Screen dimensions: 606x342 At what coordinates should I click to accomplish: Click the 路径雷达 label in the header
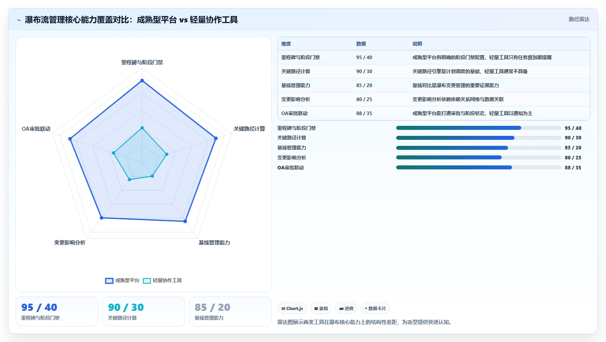click(x=579, y=19)
